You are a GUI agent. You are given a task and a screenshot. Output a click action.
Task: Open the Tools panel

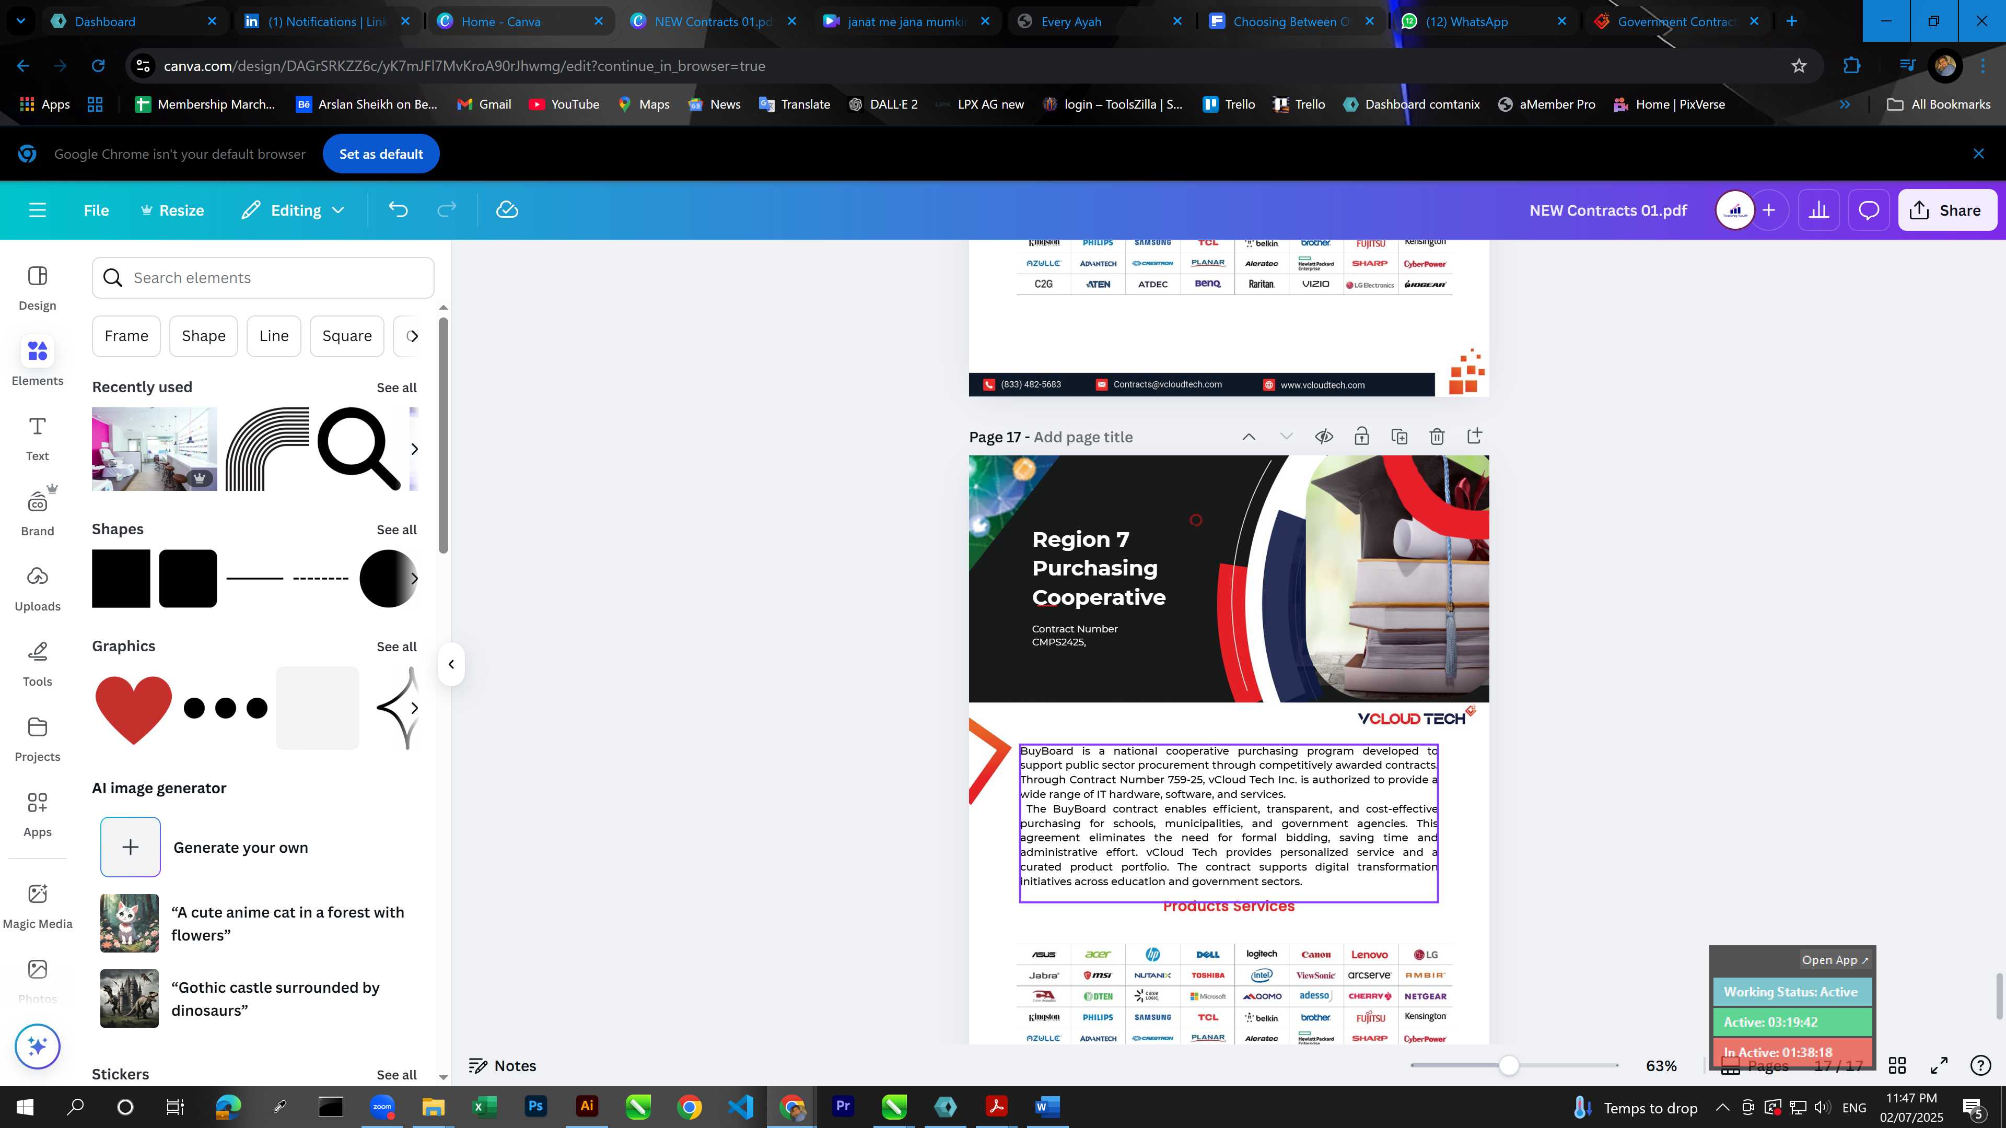tap(38, 664)
